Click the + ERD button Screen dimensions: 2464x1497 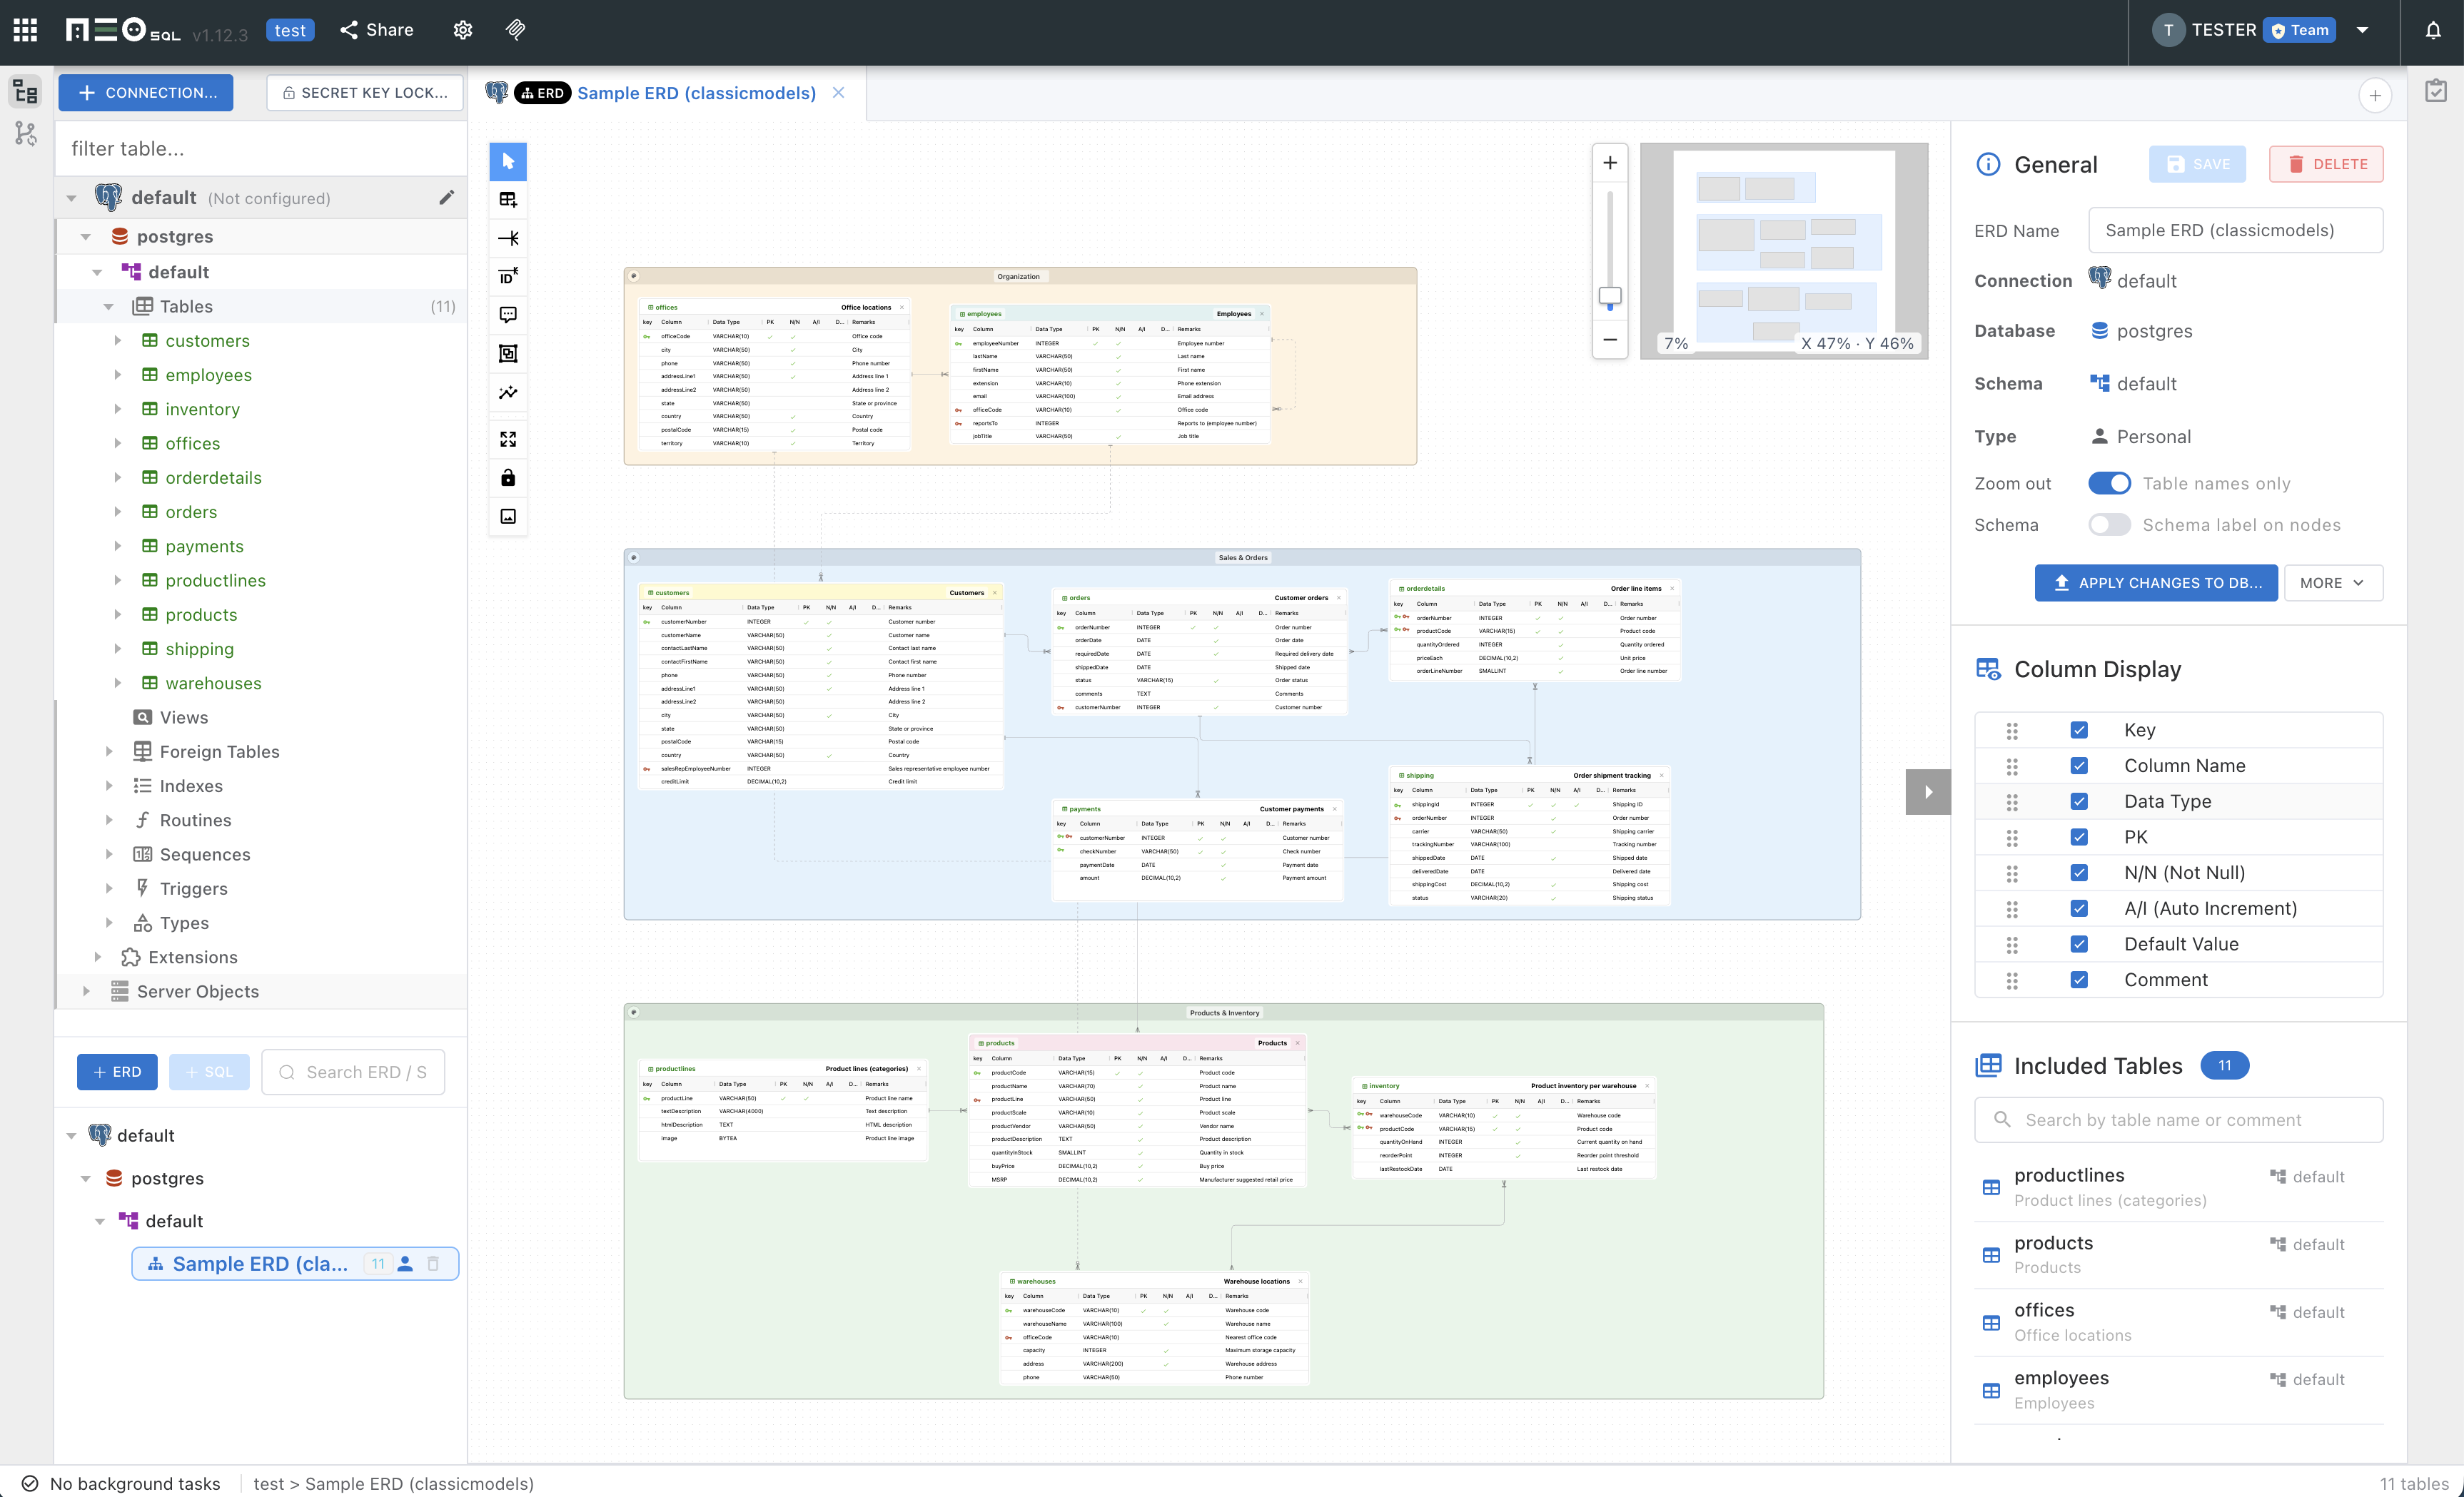point(117,1072)
